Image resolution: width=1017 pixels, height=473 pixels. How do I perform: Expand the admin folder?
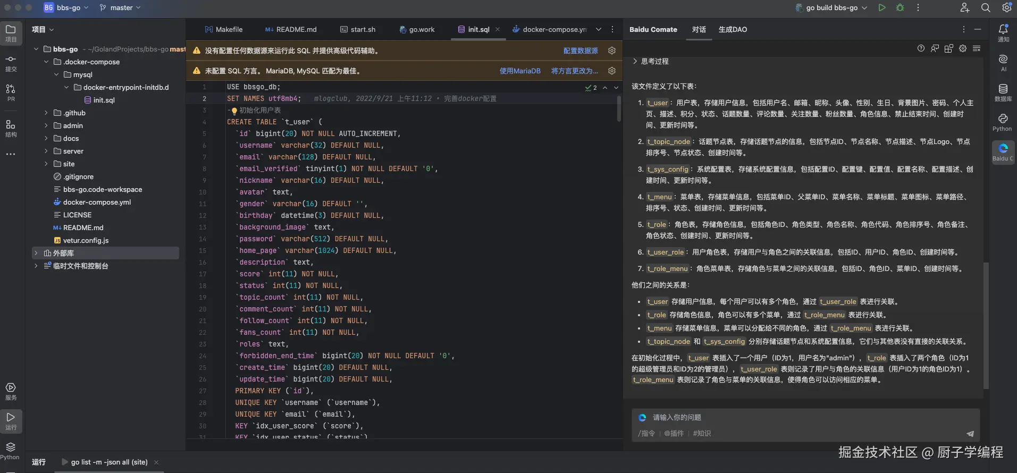46,125
